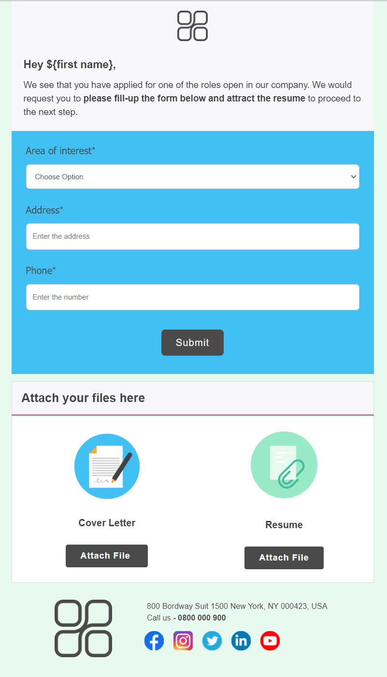Open the Area of interest dropdown

coord(193,177)
